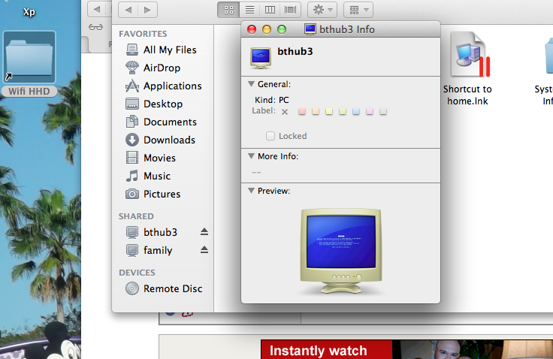Click the large PC preview image
This screenshot has height=359, width=553.
340,250
